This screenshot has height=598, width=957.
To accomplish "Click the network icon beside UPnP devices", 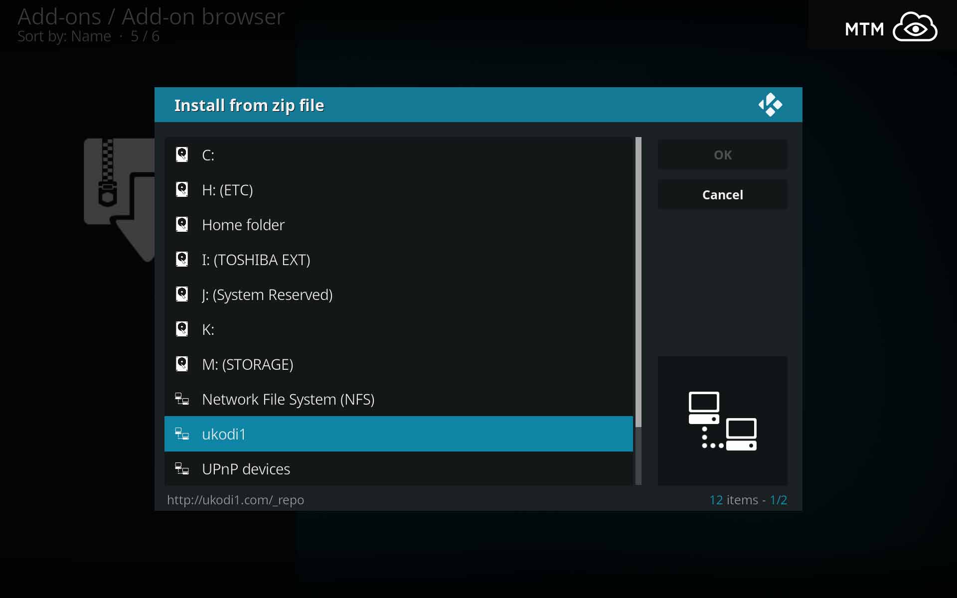I will coord(182,468).
